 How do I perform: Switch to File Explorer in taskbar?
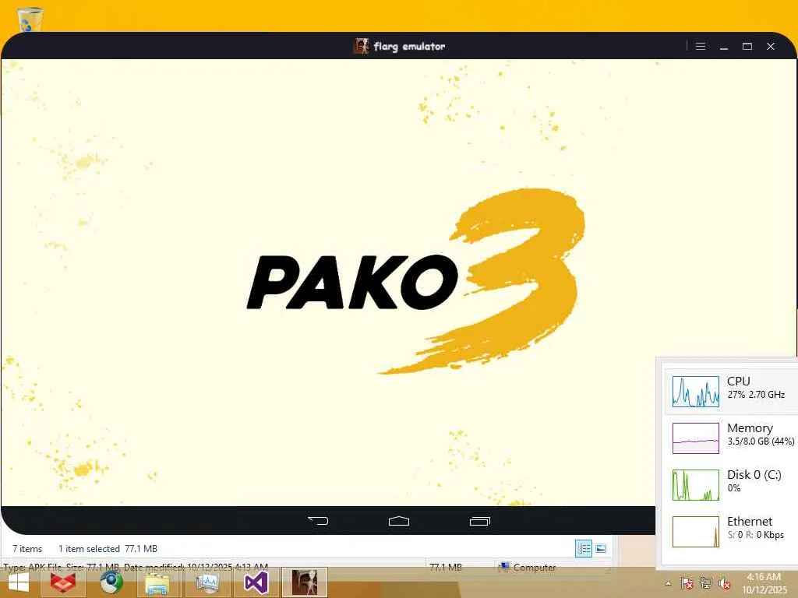point(157,582)
